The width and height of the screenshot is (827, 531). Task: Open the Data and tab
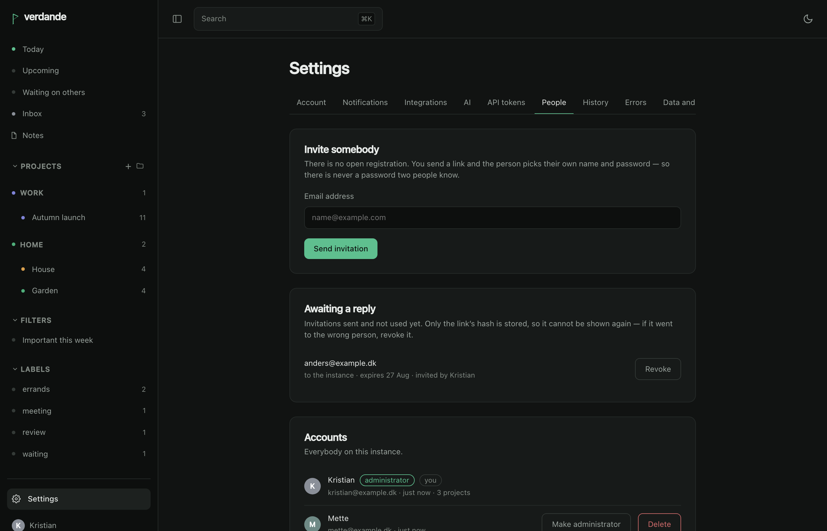click(678, 103)
